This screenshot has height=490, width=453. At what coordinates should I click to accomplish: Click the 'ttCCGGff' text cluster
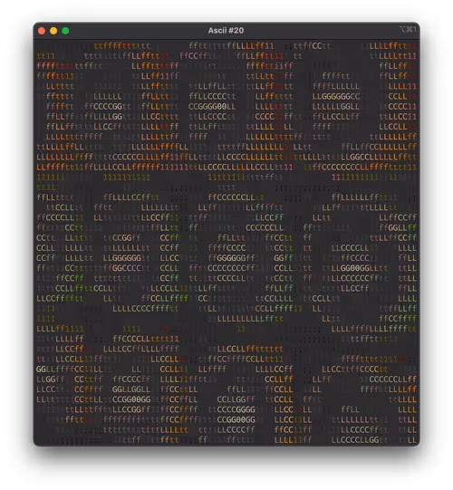[122, 238]
